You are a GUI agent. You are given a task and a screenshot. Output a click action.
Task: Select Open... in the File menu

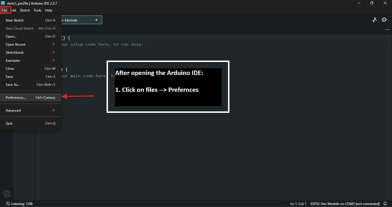pos(30,36)
